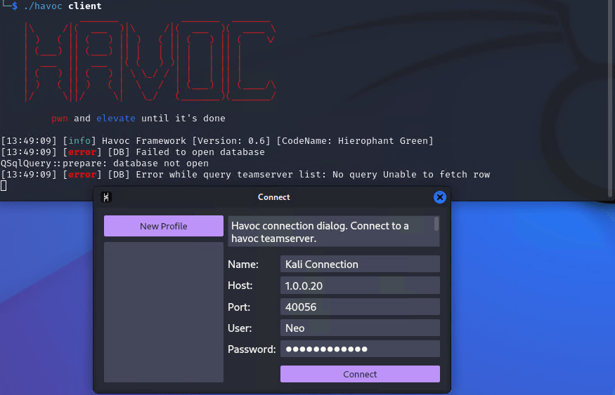Close the Connect dialog with blue X
The height and width of the screenshot is (395, 615).
tap(440, 197)
